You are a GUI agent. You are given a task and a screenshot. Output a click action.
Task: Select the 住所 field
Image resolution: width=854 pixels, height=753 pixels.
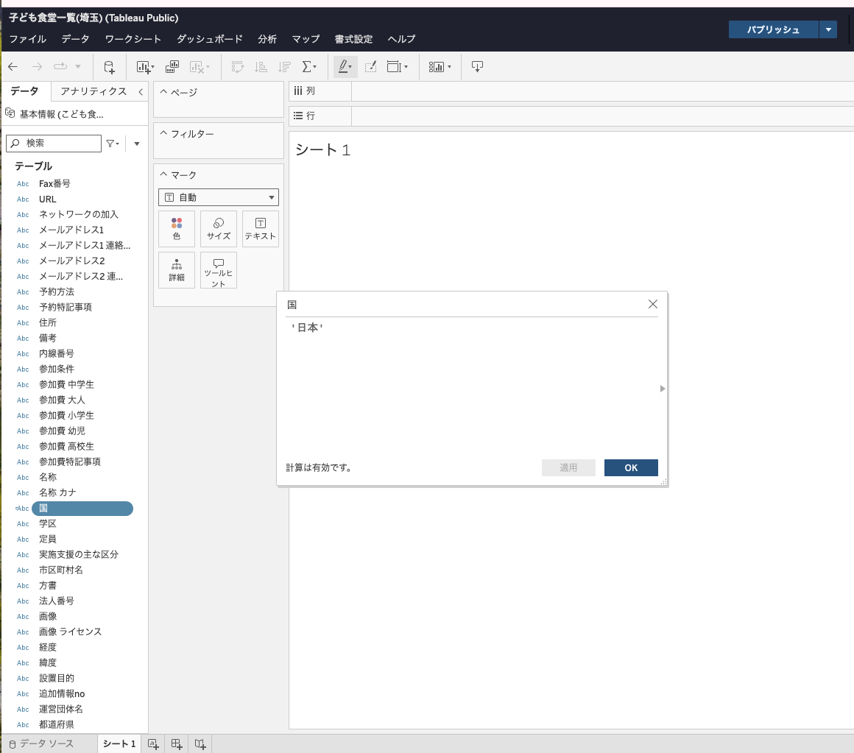pos(48,323)
